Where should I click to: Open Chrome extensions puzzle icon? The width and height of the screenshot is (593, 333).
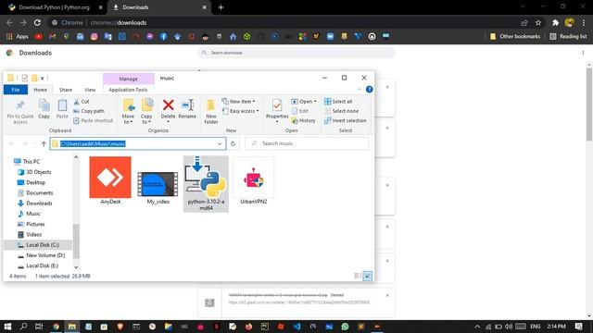tap(555, 22)
